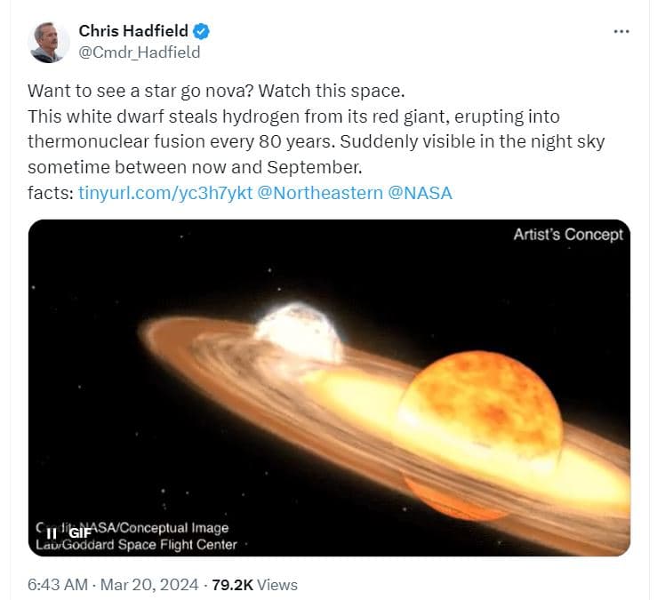Screen dimensions: 657x600
Task: Open the three-dot more options menu
Action: tap(621, 31)
